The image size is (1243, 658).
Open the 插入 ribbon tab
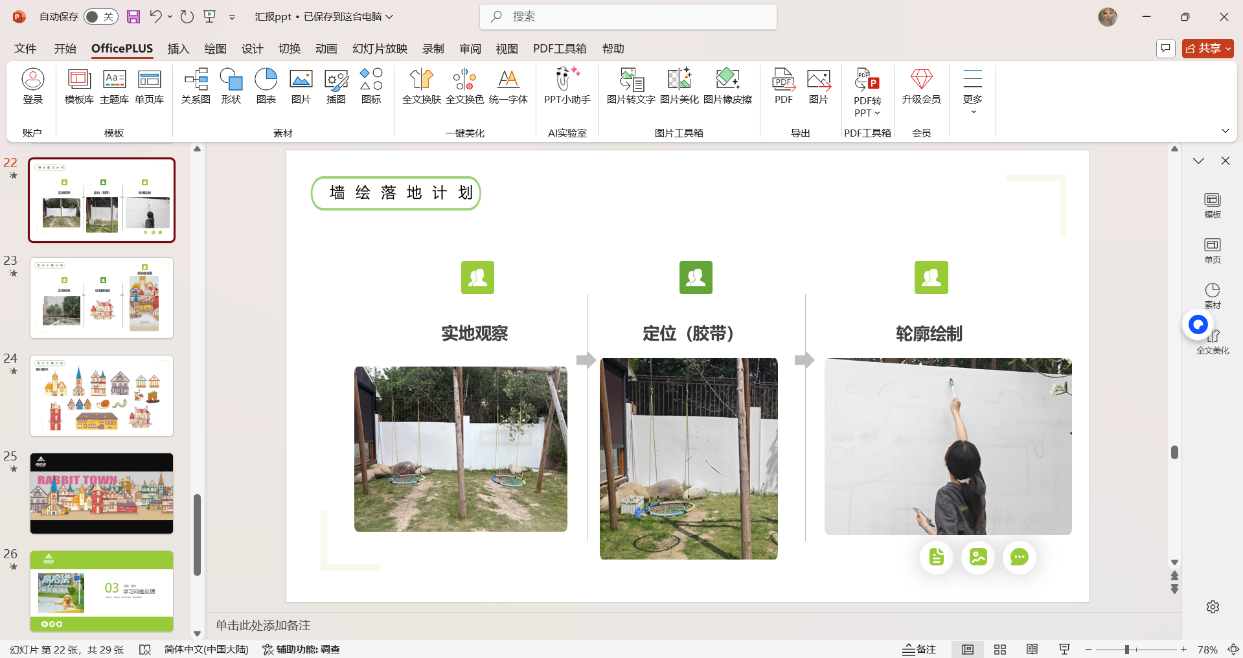coord(178,49)
